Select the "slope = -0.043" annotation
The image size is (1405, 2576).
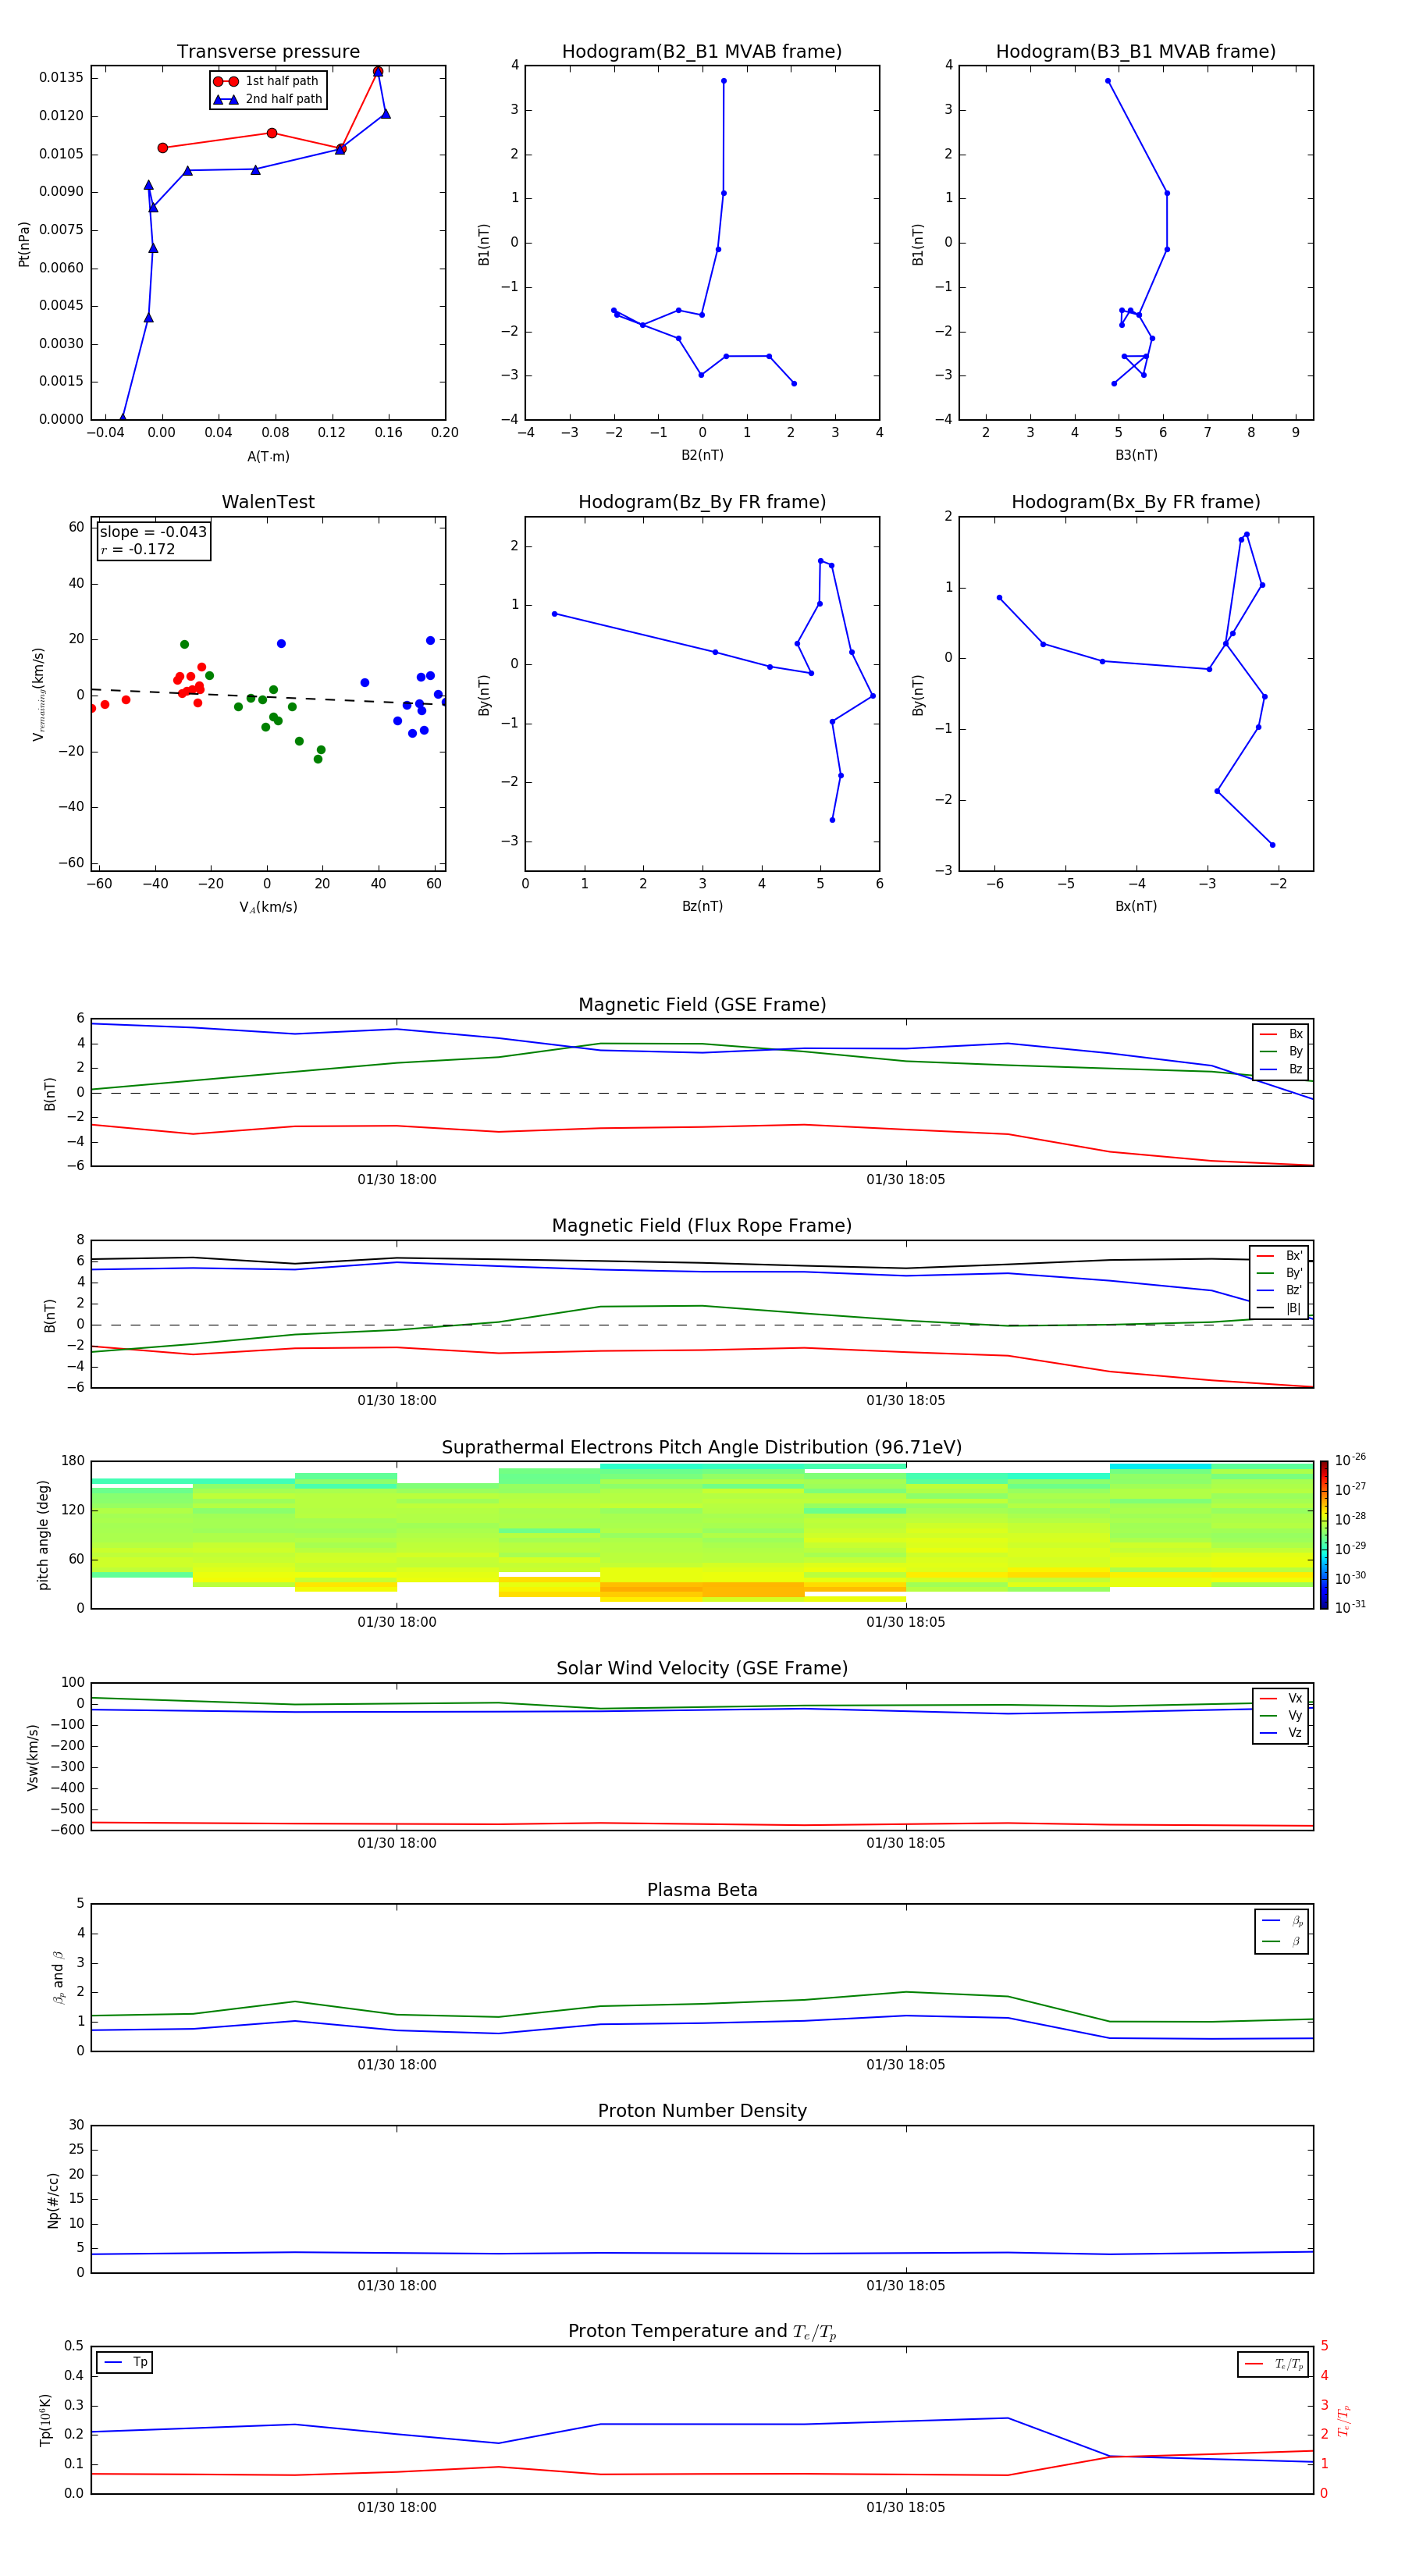coord(153,532)
